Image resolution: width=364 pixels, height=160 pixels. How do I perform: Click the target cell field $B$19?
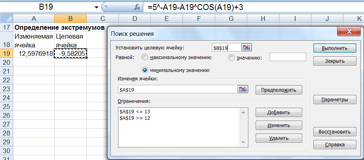226,48
